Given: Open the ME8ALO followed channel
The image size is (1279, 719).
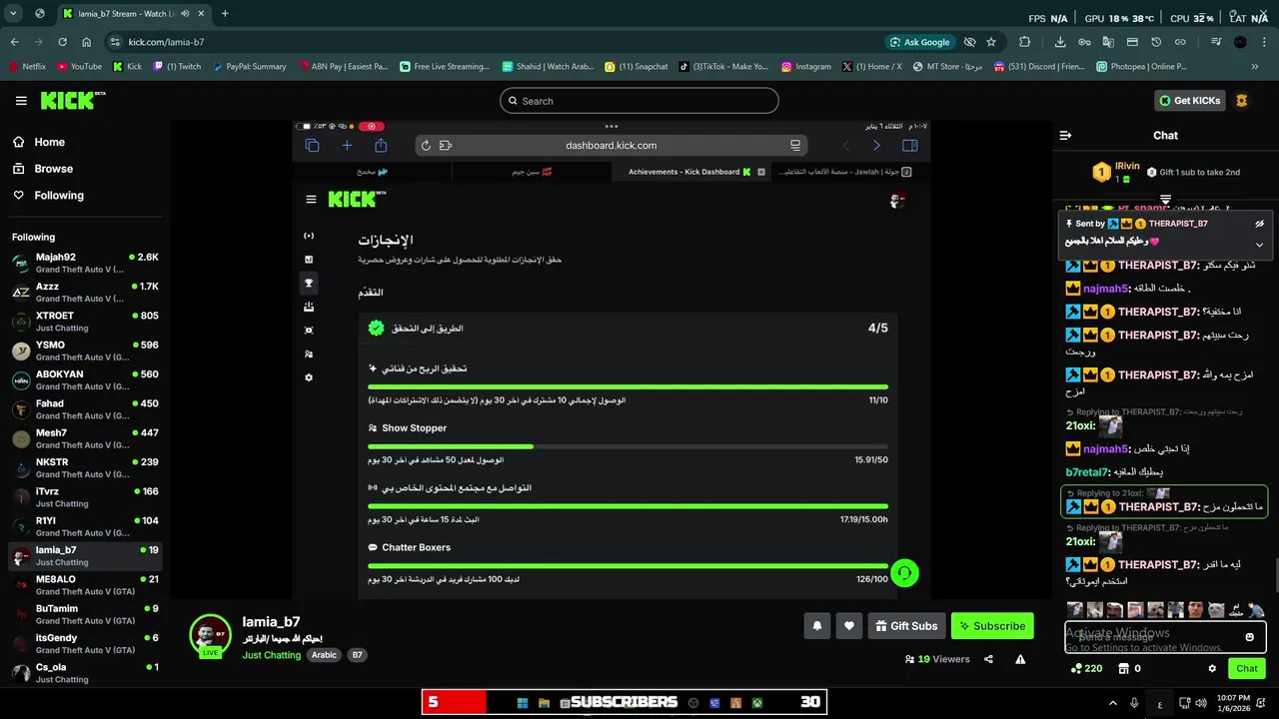Looking at the screenshot, I should point(85,585).
